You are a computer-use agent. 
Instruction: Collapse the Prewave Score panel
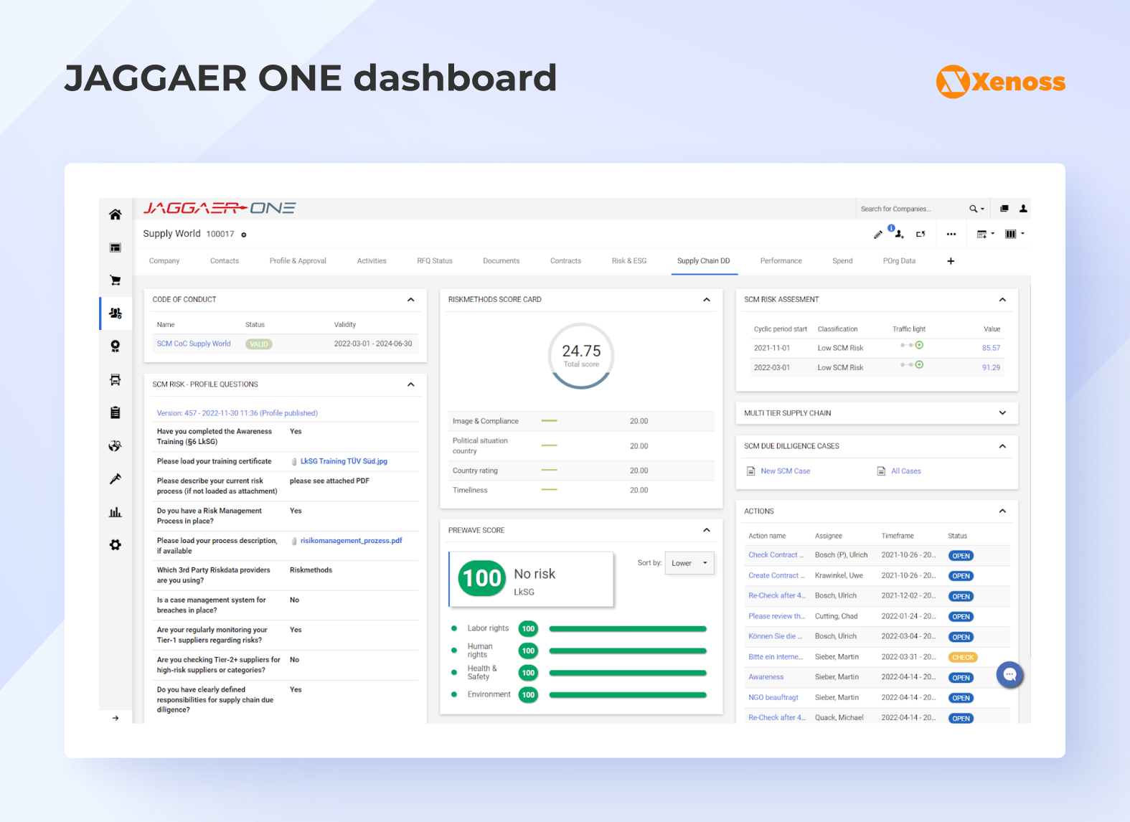(x=707, y=530)
